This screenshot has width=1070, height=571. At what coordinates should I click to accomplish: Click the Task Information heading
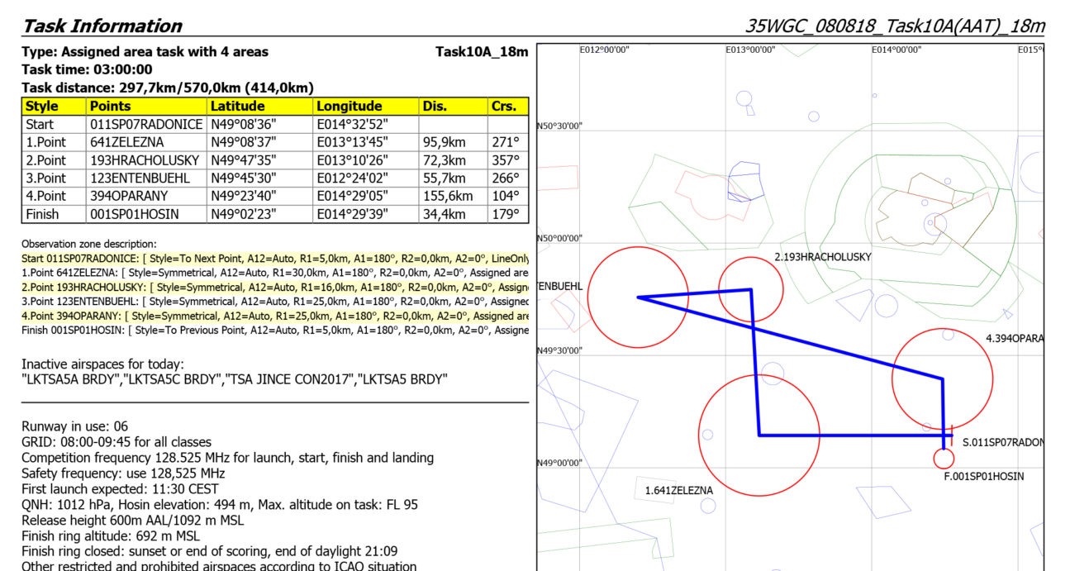pos(102,26)
